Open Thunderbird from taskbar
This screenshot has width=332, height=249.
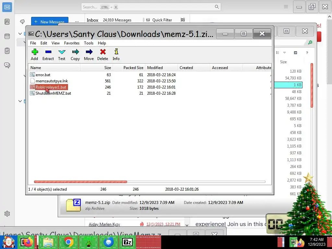coord(108,242)
